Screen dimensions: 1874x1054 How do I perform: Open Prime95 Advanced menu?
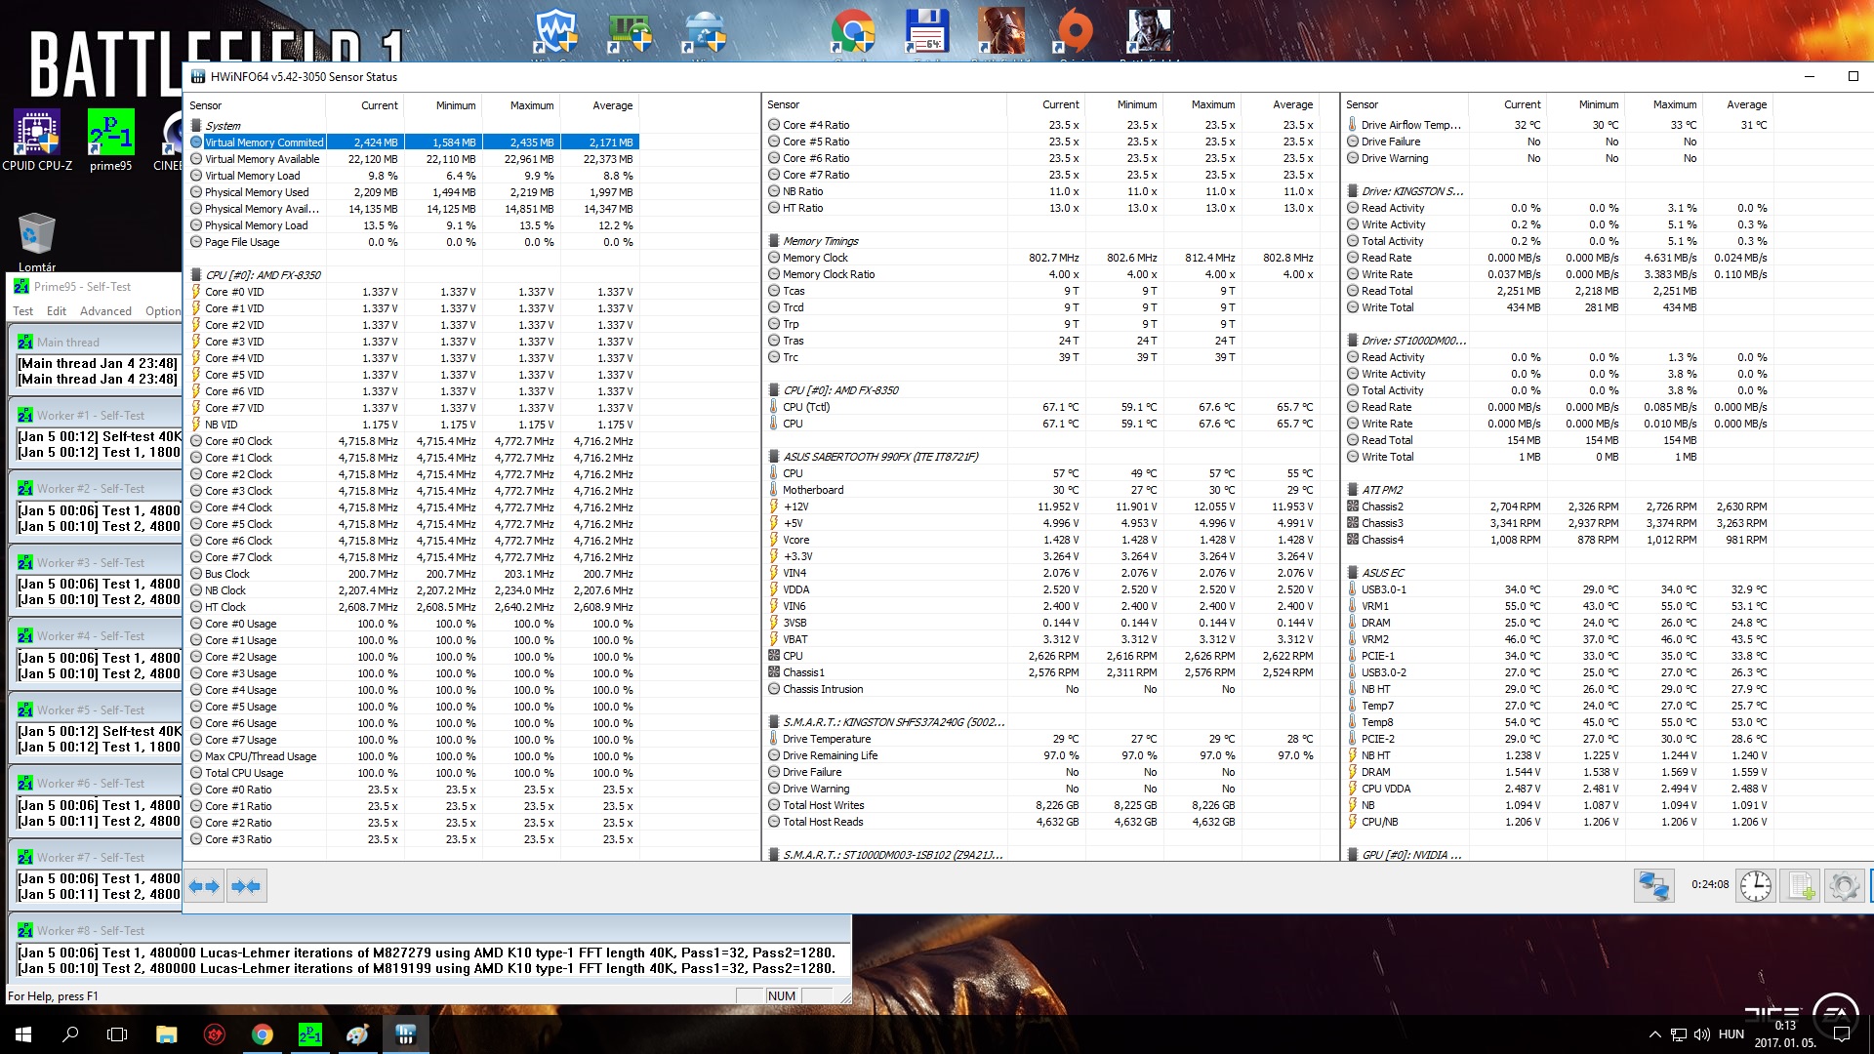tap(105, 311)
